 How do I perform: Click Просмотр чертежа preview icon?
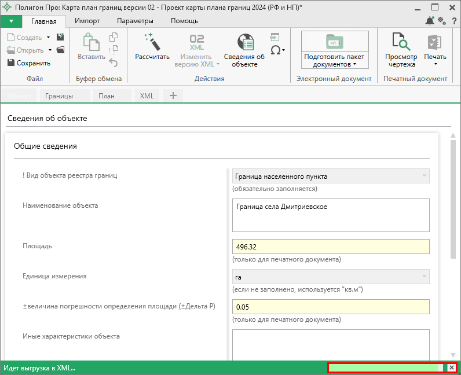401,42
